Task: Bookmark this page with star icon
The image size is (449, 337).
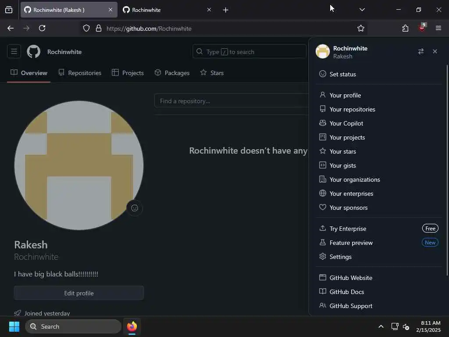Action: click(361, 28)
